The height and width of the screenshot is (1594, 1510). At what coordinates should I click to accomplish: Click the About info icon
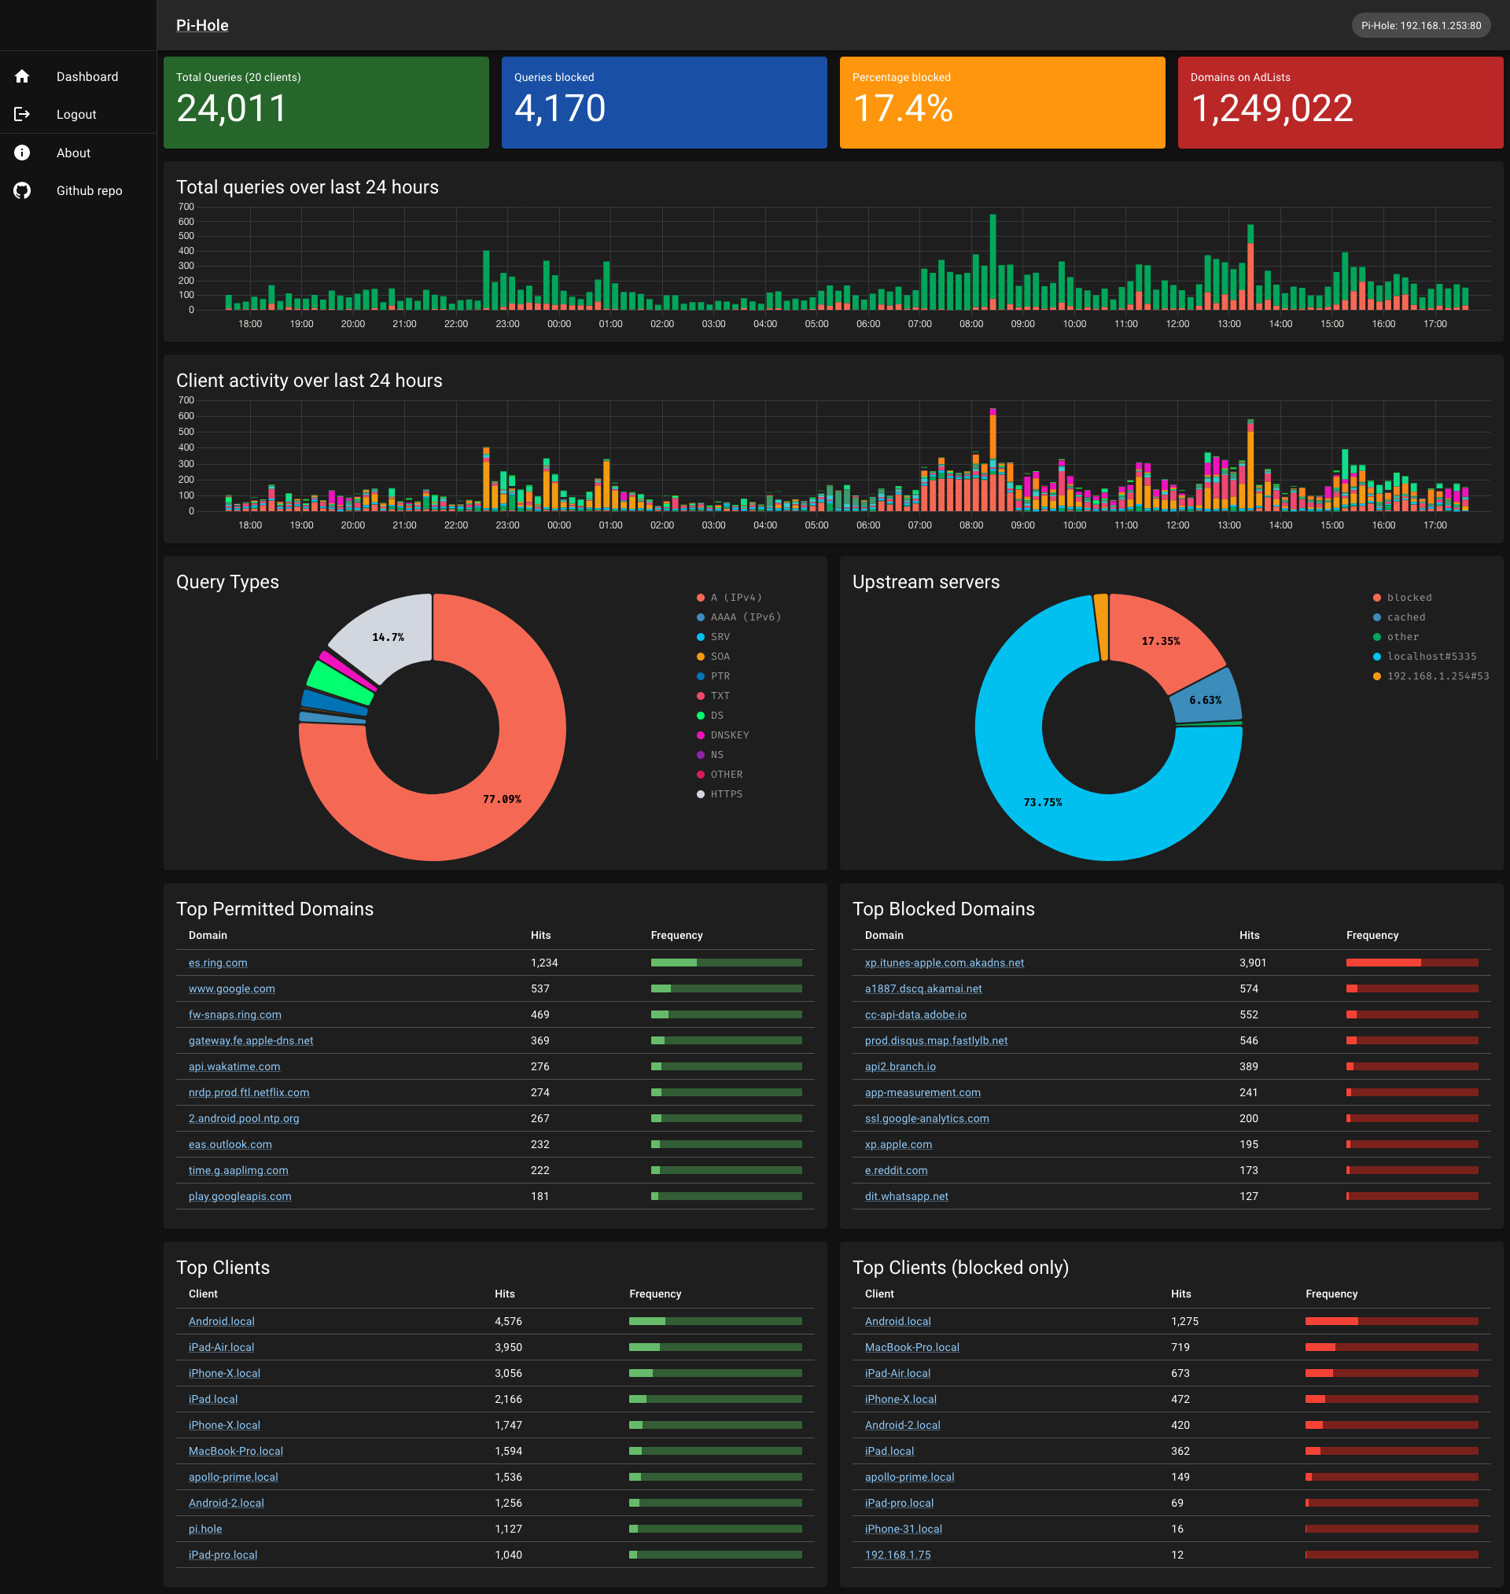tap(22, 153)
